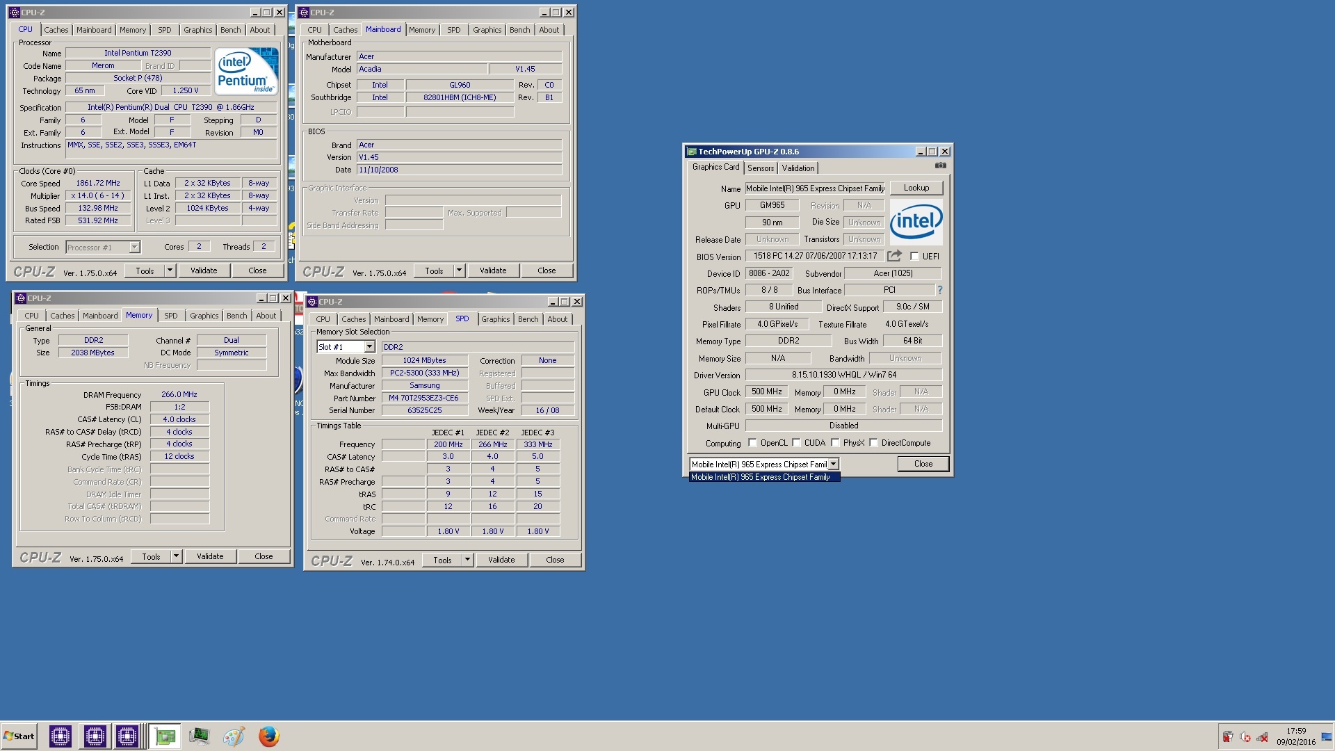The height and width of the screenshot is (751, 1335).
Task: Click the leftmost CPU-Z taskbar icon
Action: click(60, 736)
